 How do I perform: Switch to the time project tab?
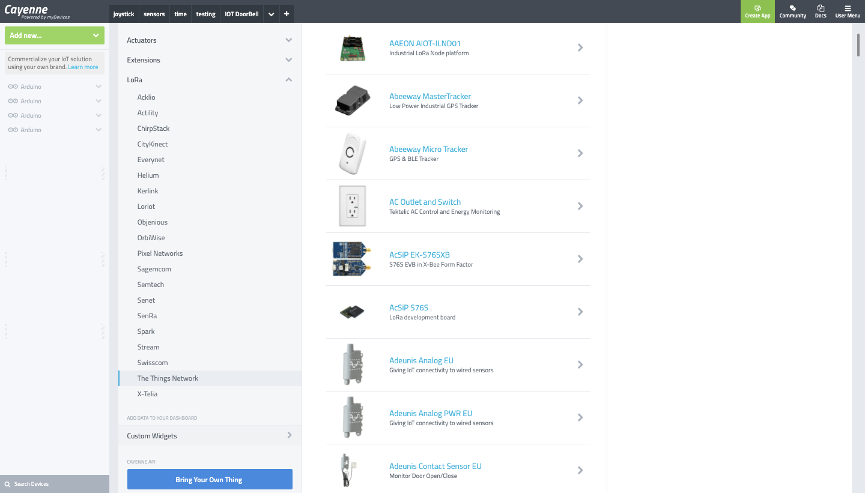181,14
